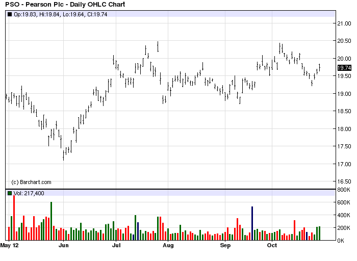Click the 600K volume axis label
This screenshot has height=261, width=357.
344,202
